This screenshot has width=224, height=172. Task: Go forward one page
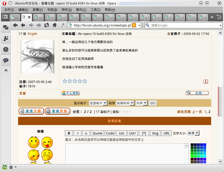pos(31,25)
